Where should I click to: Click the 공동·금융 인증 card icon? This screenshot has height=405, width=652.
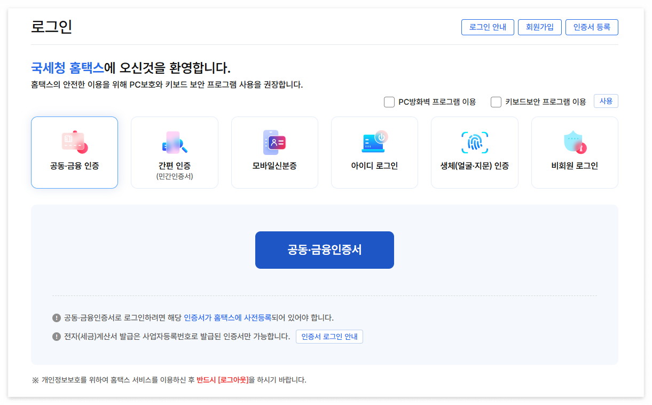coord(75,142)
